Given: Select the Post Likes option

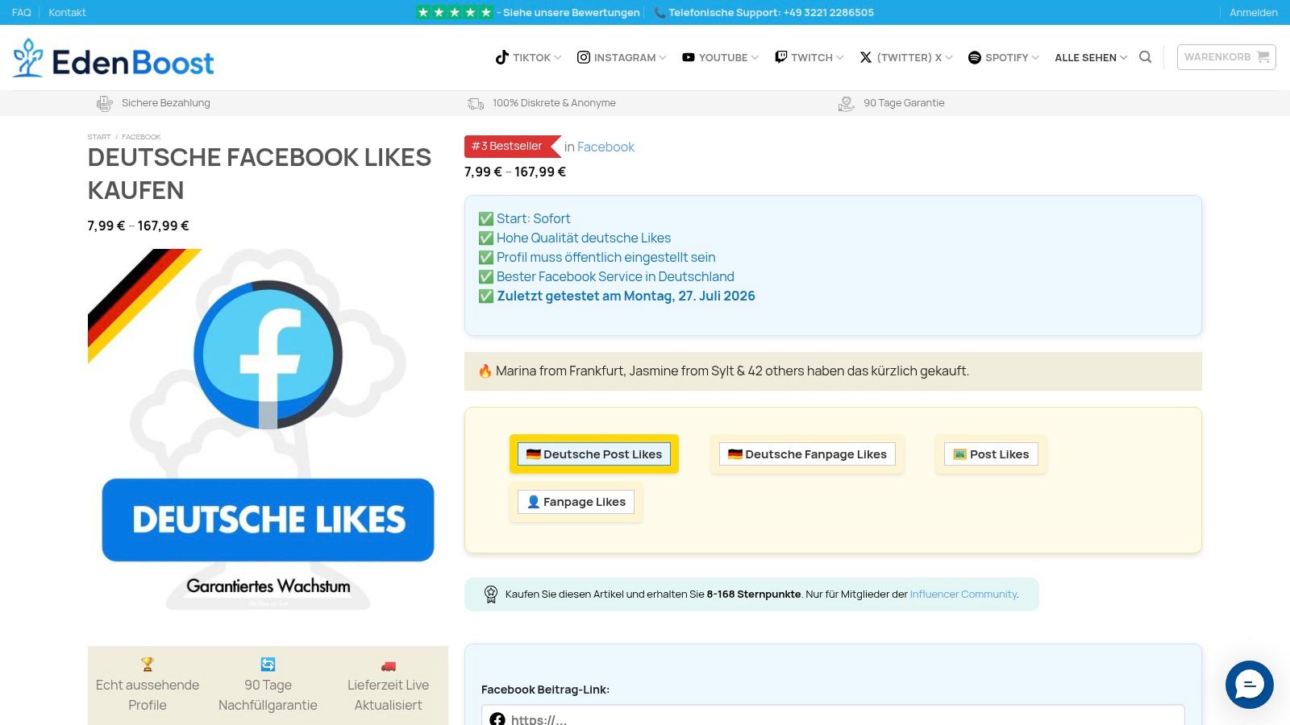Looking at the screenshot, I should (991, 454).
